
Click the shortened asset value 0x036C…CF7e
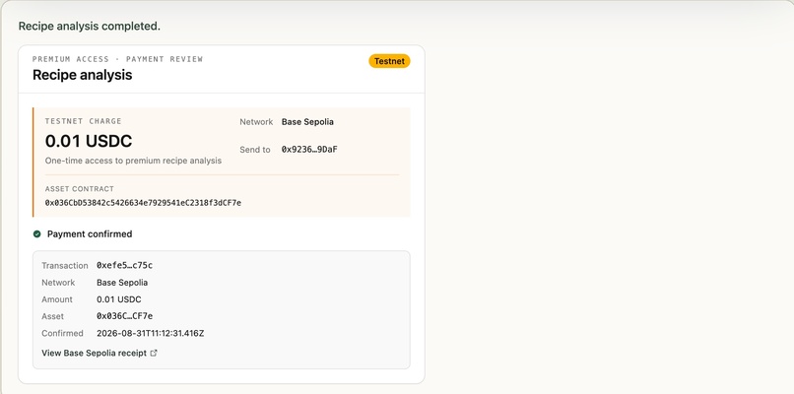(x=124, y=316)
